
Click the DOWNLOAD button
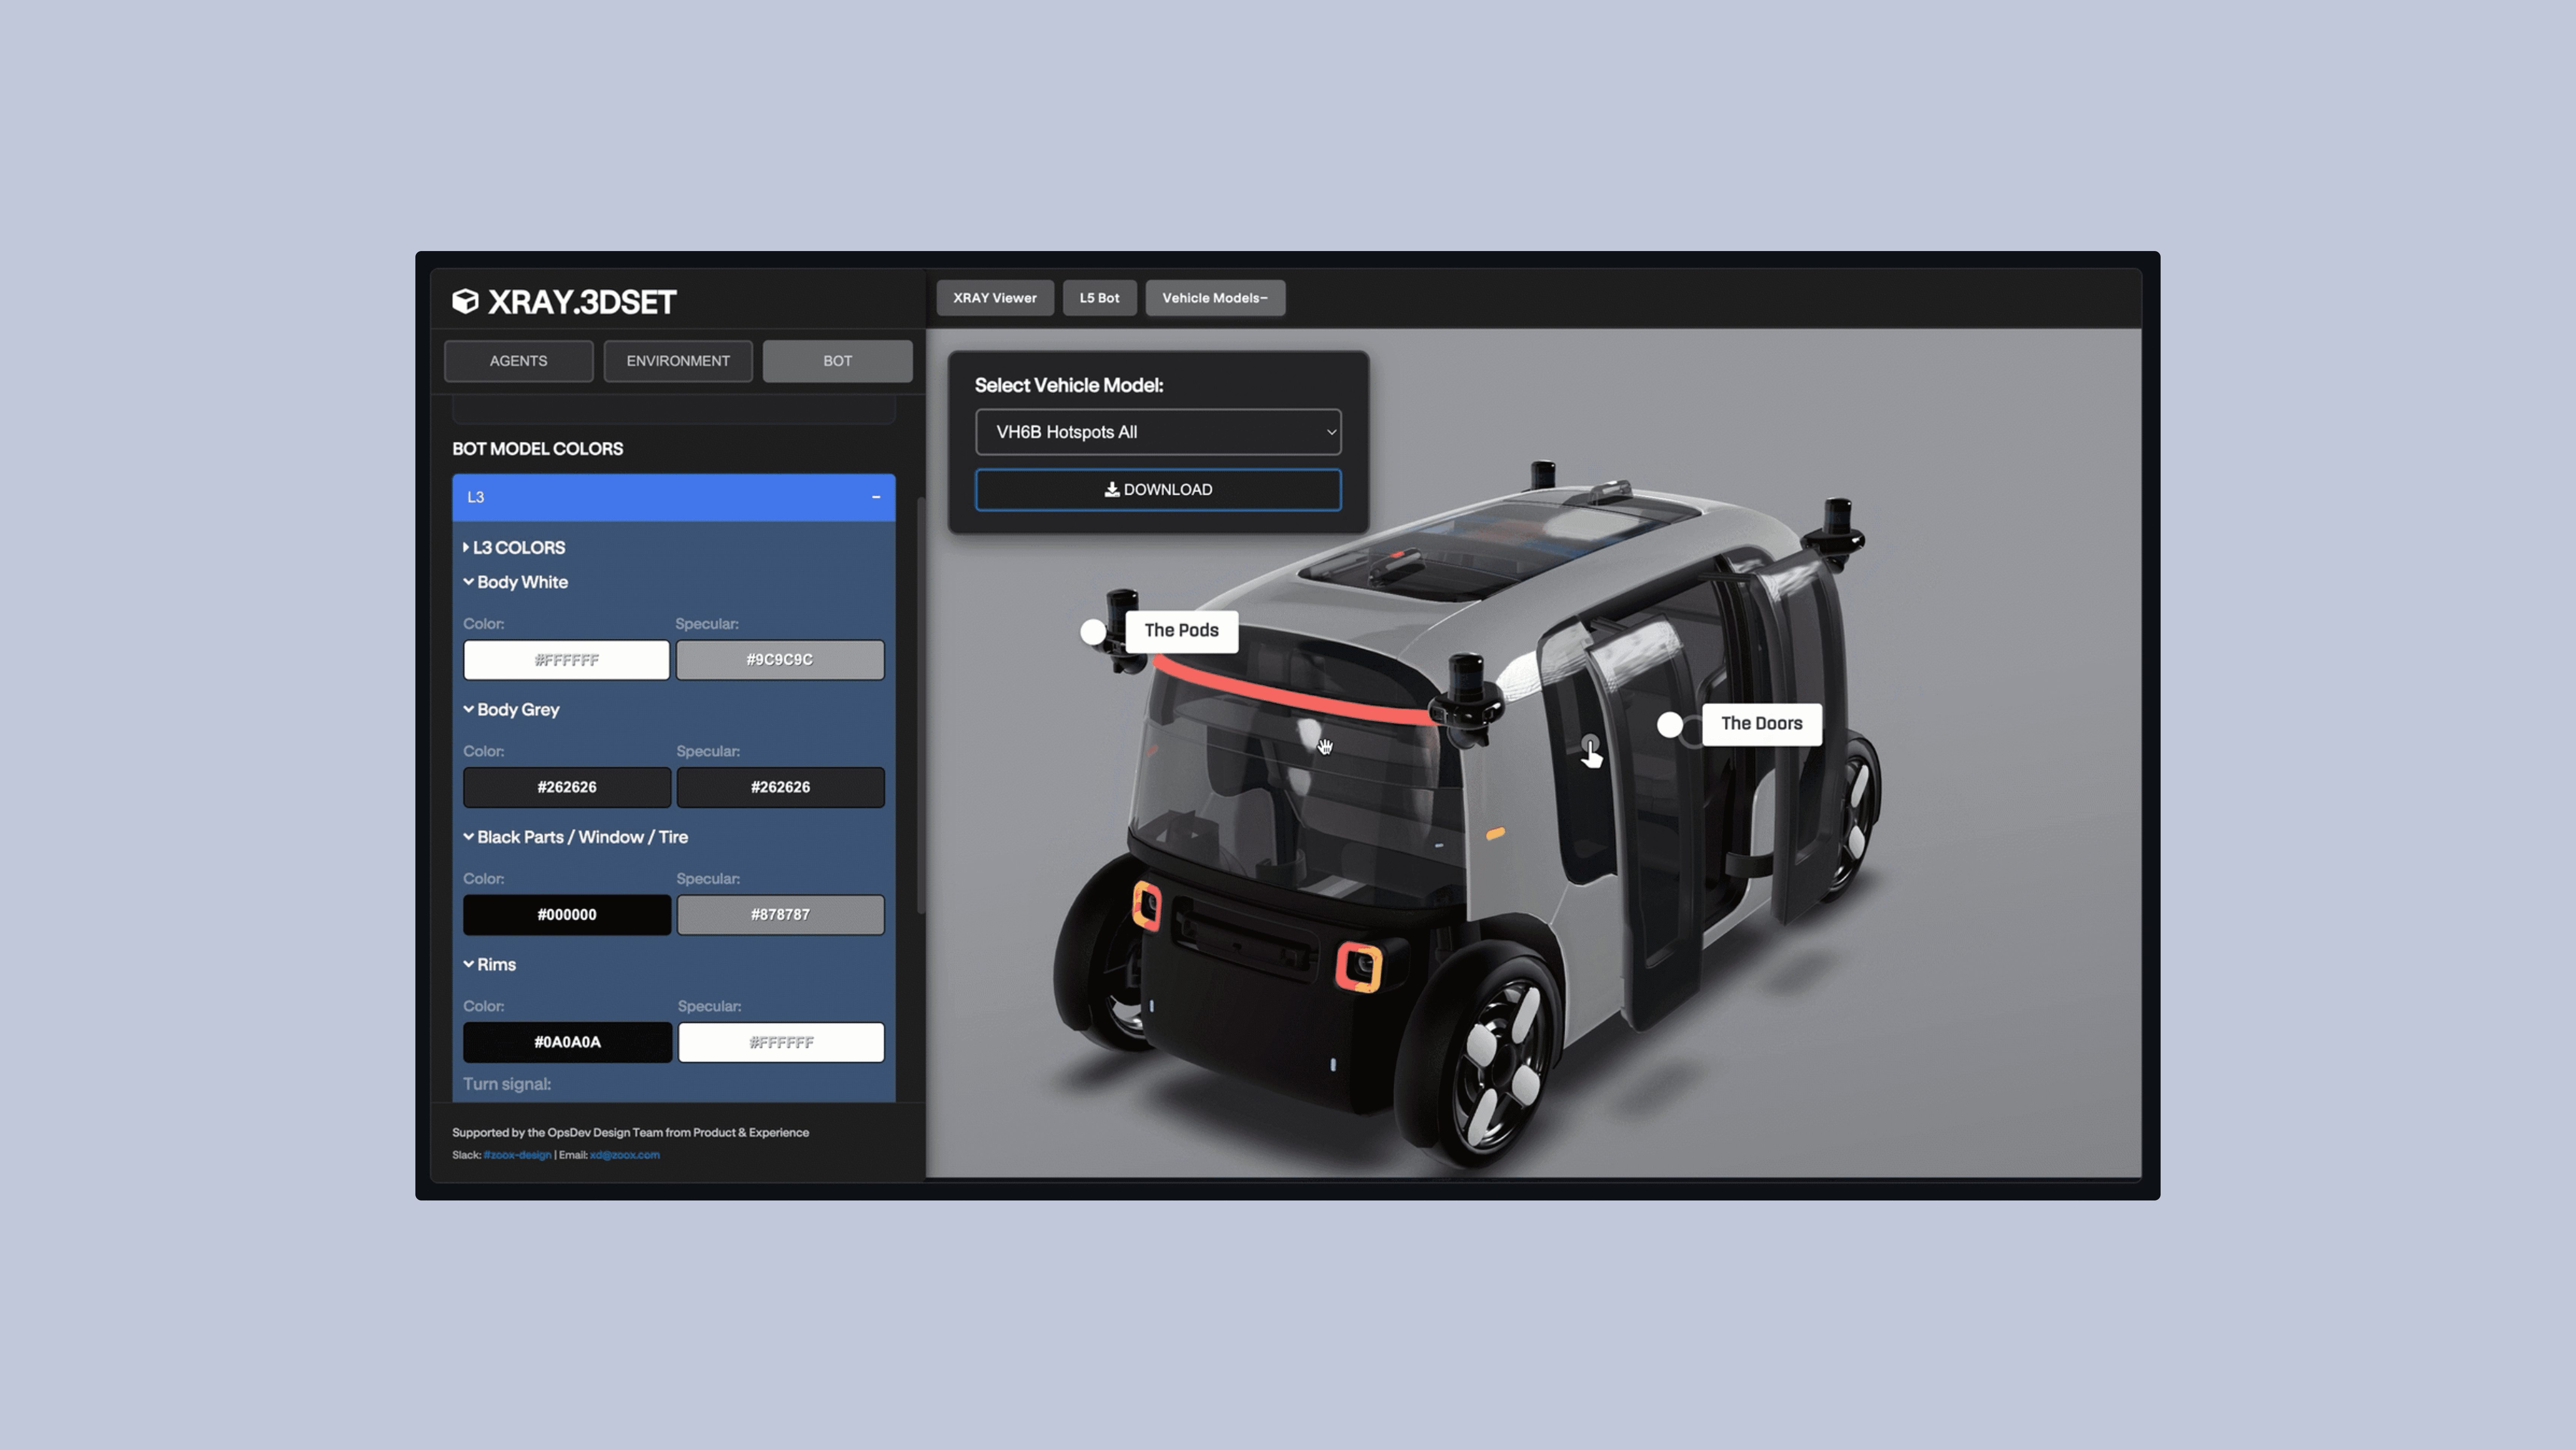pyautogui.click(x=1158, y=490)
